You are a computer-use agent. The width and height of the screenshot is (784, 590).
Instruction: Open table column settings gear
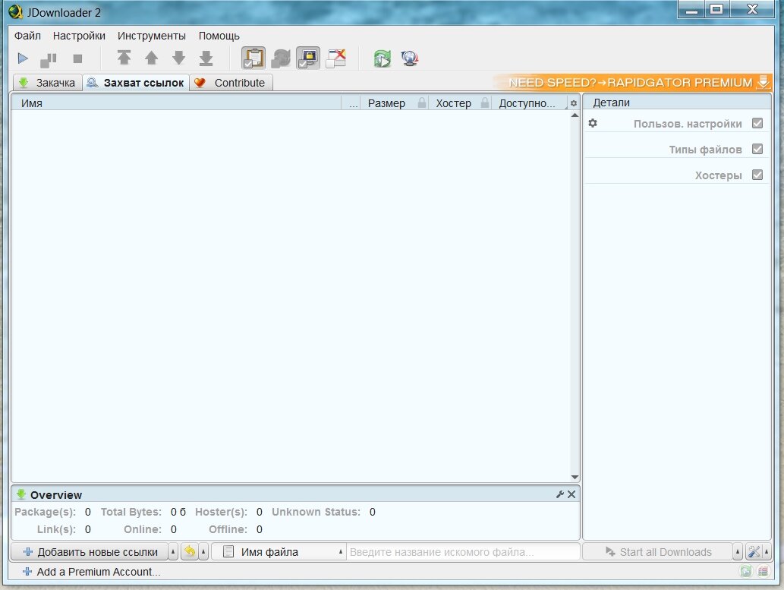(x=574, y=103)
